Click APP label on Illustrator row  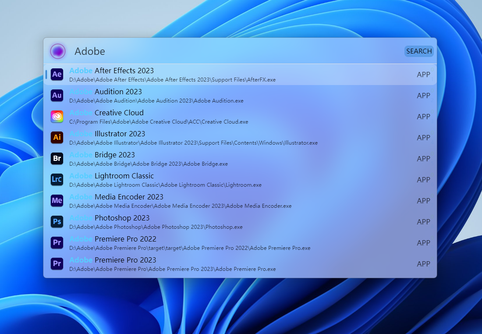[x=423, y=138]
